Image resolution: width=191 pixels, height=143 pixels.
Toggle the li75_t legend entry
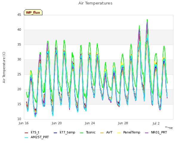point(32,132)
